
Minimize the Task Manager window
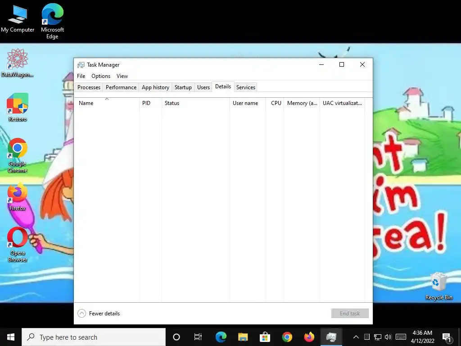(x=321, y=65)
